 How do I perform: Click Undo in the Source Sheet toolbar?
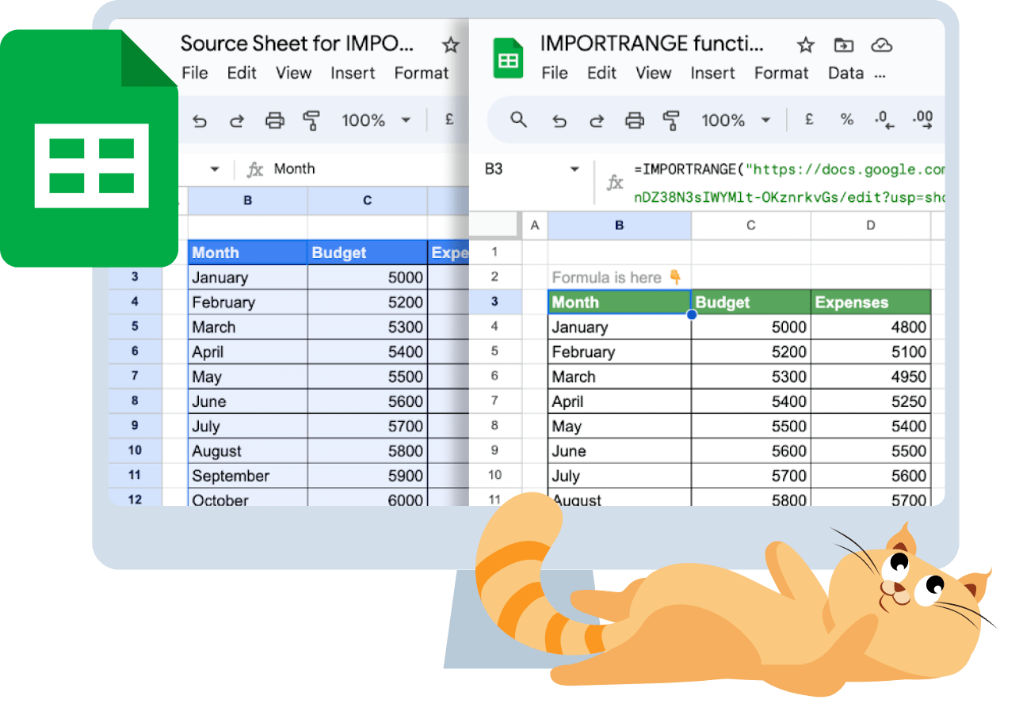pyautogui.click(x=200, y=120)
